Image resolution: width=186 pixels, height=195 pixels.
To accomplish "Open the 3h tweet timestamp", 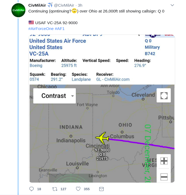I will tap(80, 5).
